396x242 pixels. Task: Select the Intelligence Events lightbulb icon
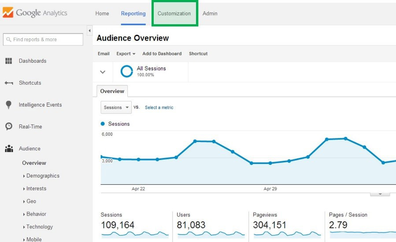[x=8, y=105]
